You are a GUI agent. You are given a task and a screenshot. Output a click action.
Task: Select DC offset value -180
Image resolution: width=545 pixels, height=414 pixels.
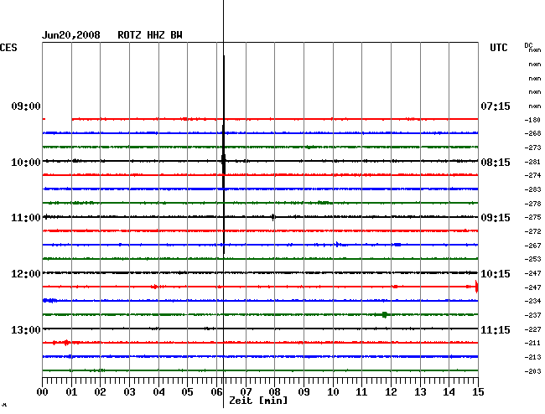click(532, 120)
